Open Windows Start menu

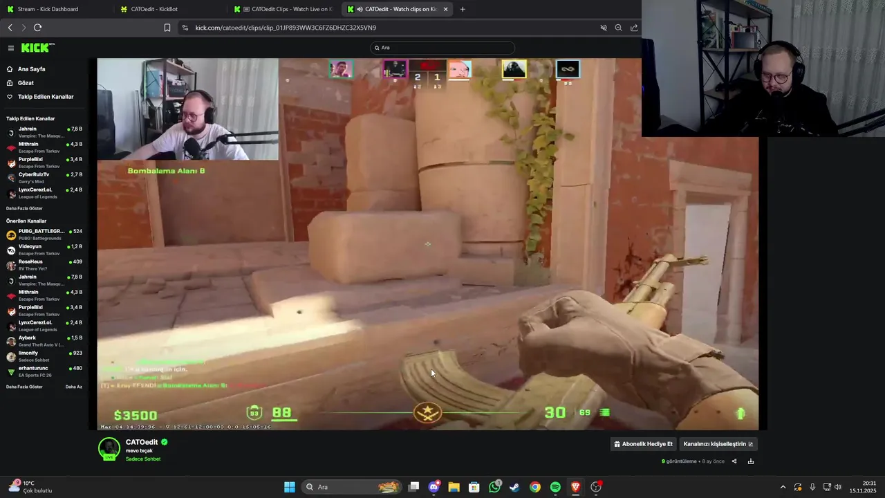(290, 487)
